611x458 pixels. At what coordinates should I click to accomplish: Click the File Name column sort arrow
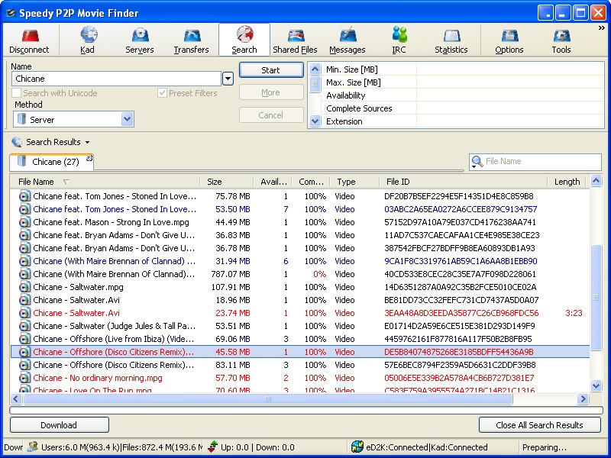click(66, 182)
